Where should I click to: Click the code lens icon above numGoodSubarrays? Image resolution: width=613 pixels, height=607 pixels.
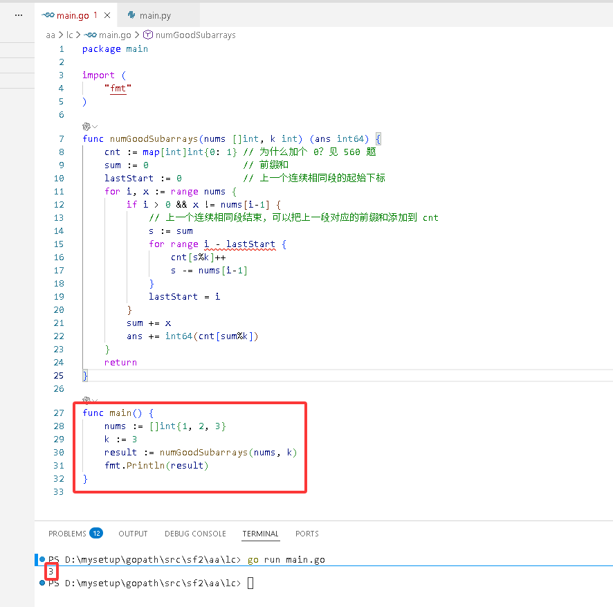(86, 127)
